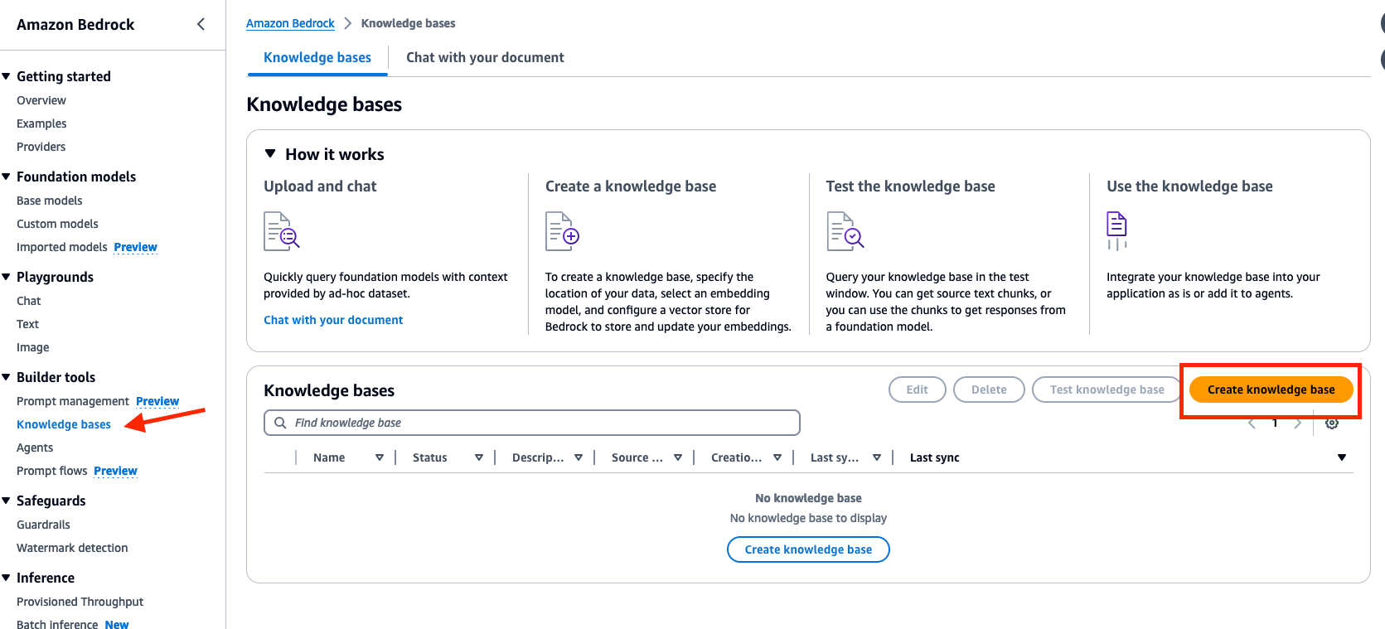Collapse the Builder tools group

click(x=7, y=377)
